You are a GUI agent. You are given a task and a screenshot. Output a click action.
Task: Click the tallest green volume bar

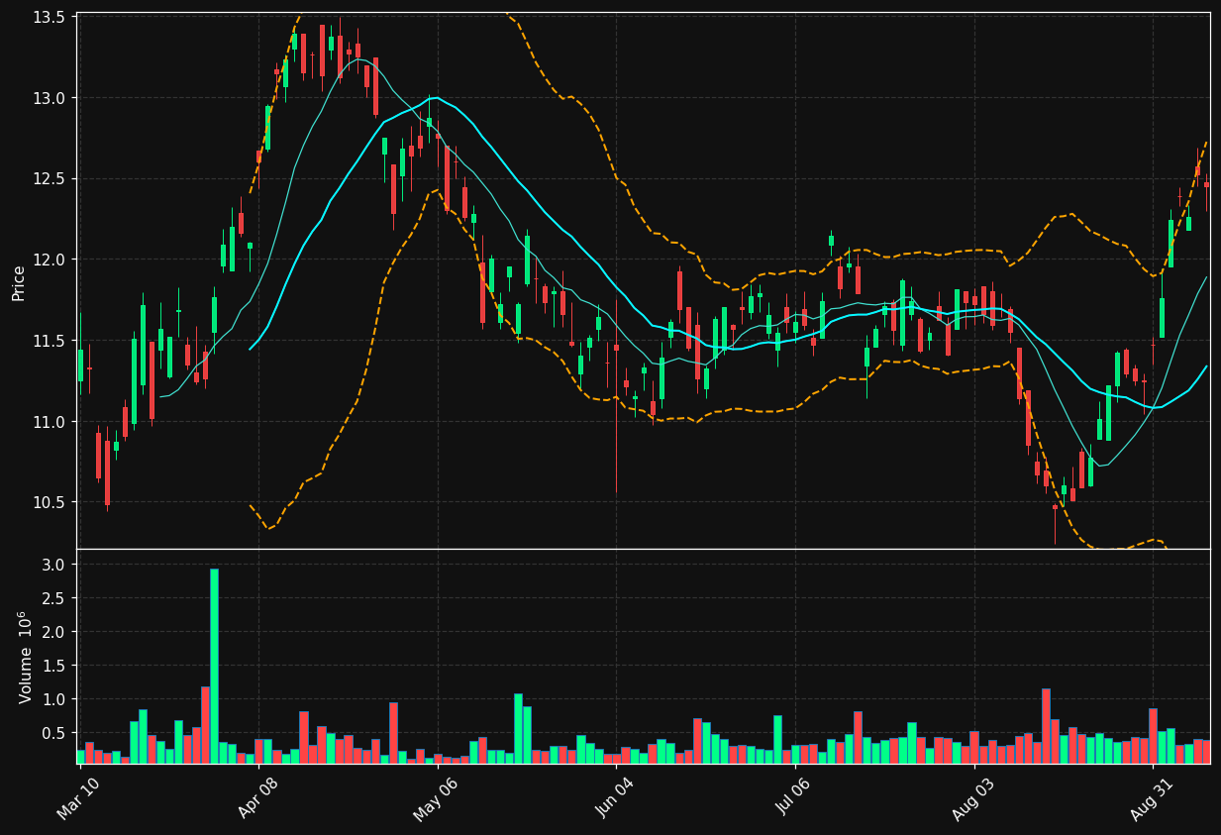[x=214, y=666]
